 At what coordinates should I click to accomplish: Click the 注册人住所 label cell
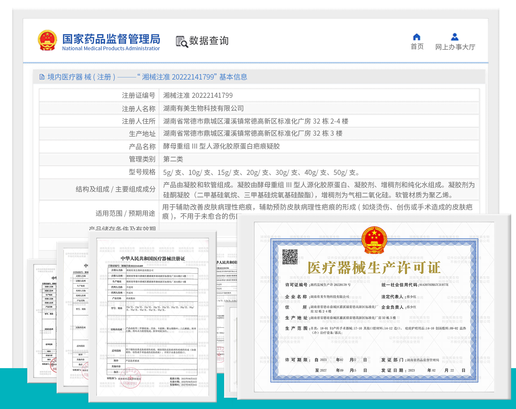pos(99,121)
